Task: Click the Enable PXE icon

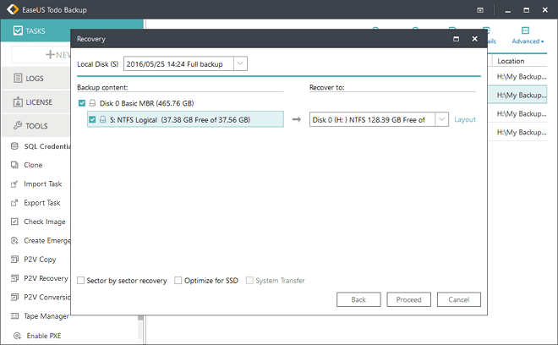Action: pos(17,336)
